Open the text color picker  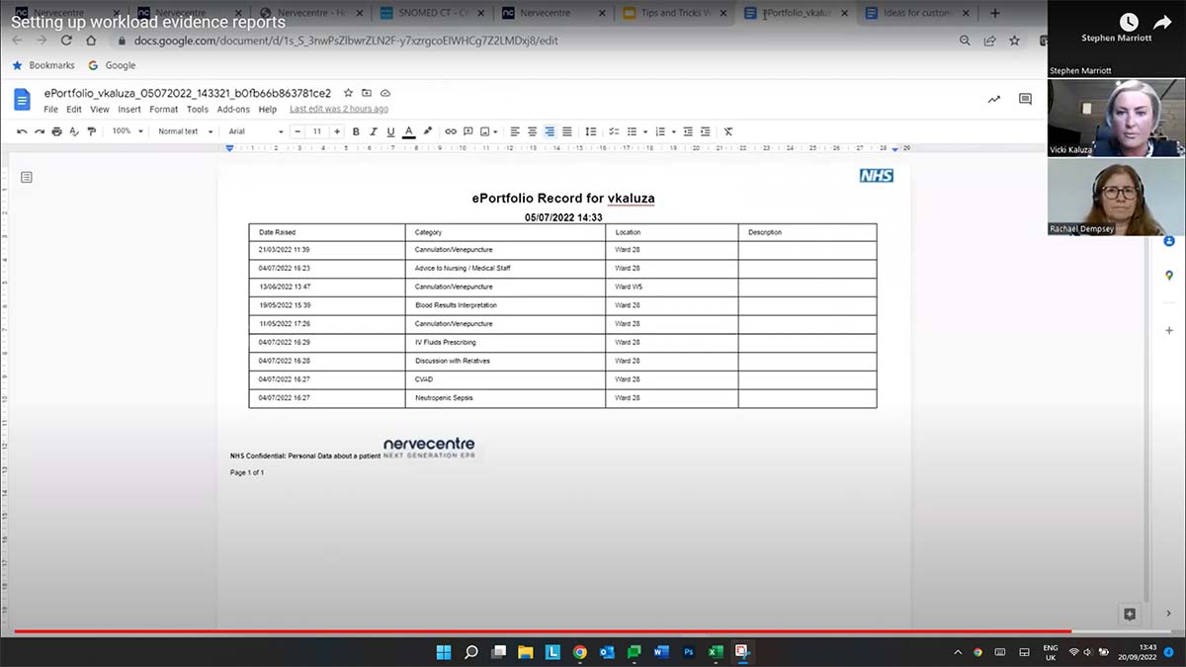pyautogui.click(x=408, y=131)
